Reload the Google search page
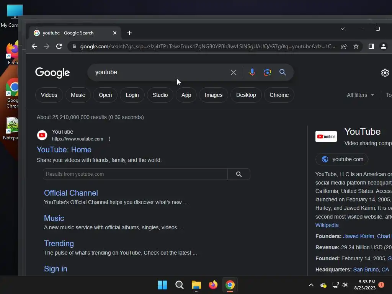Screen dimensions: 392x294 pyautogui.click(x=59, y=46)
